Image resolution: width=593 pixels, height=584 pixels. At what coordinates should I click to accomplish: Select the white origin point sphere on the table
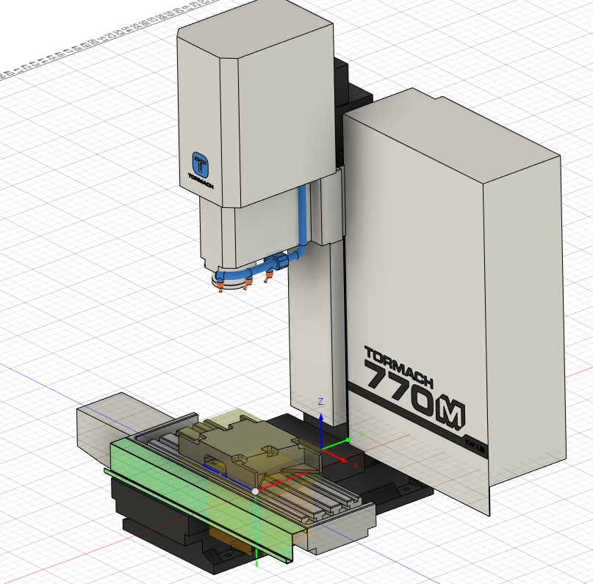point(255,491)
